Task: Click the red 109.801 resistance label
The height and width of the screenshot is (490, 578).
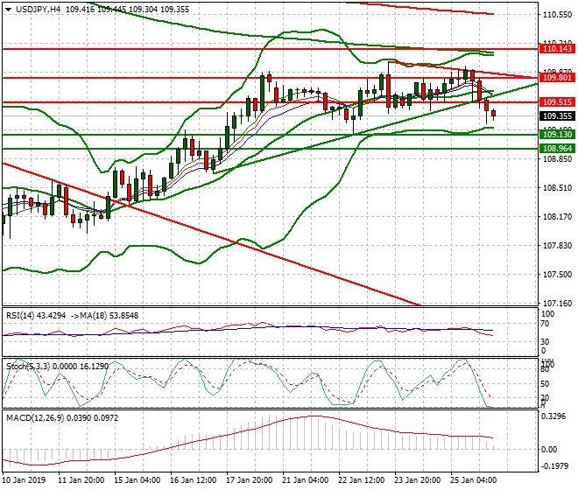Action: tap(557, 77)
